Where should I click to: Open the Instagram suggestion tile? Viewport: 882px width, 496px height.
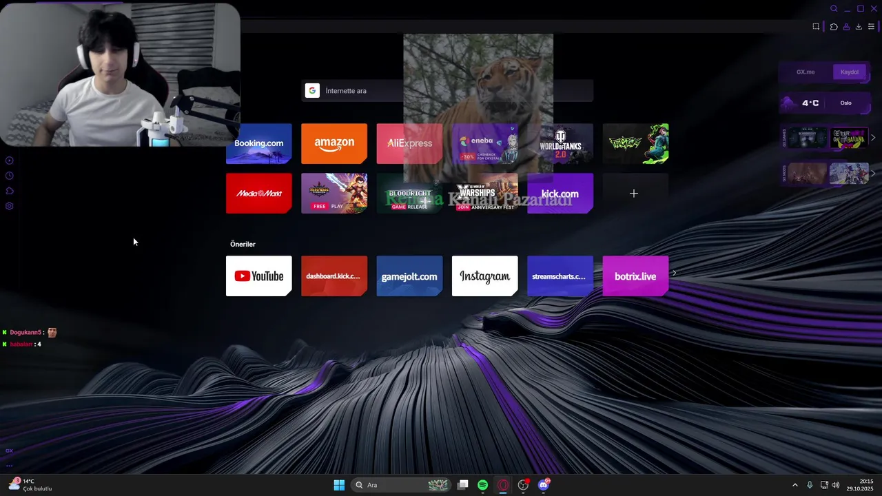484,276
